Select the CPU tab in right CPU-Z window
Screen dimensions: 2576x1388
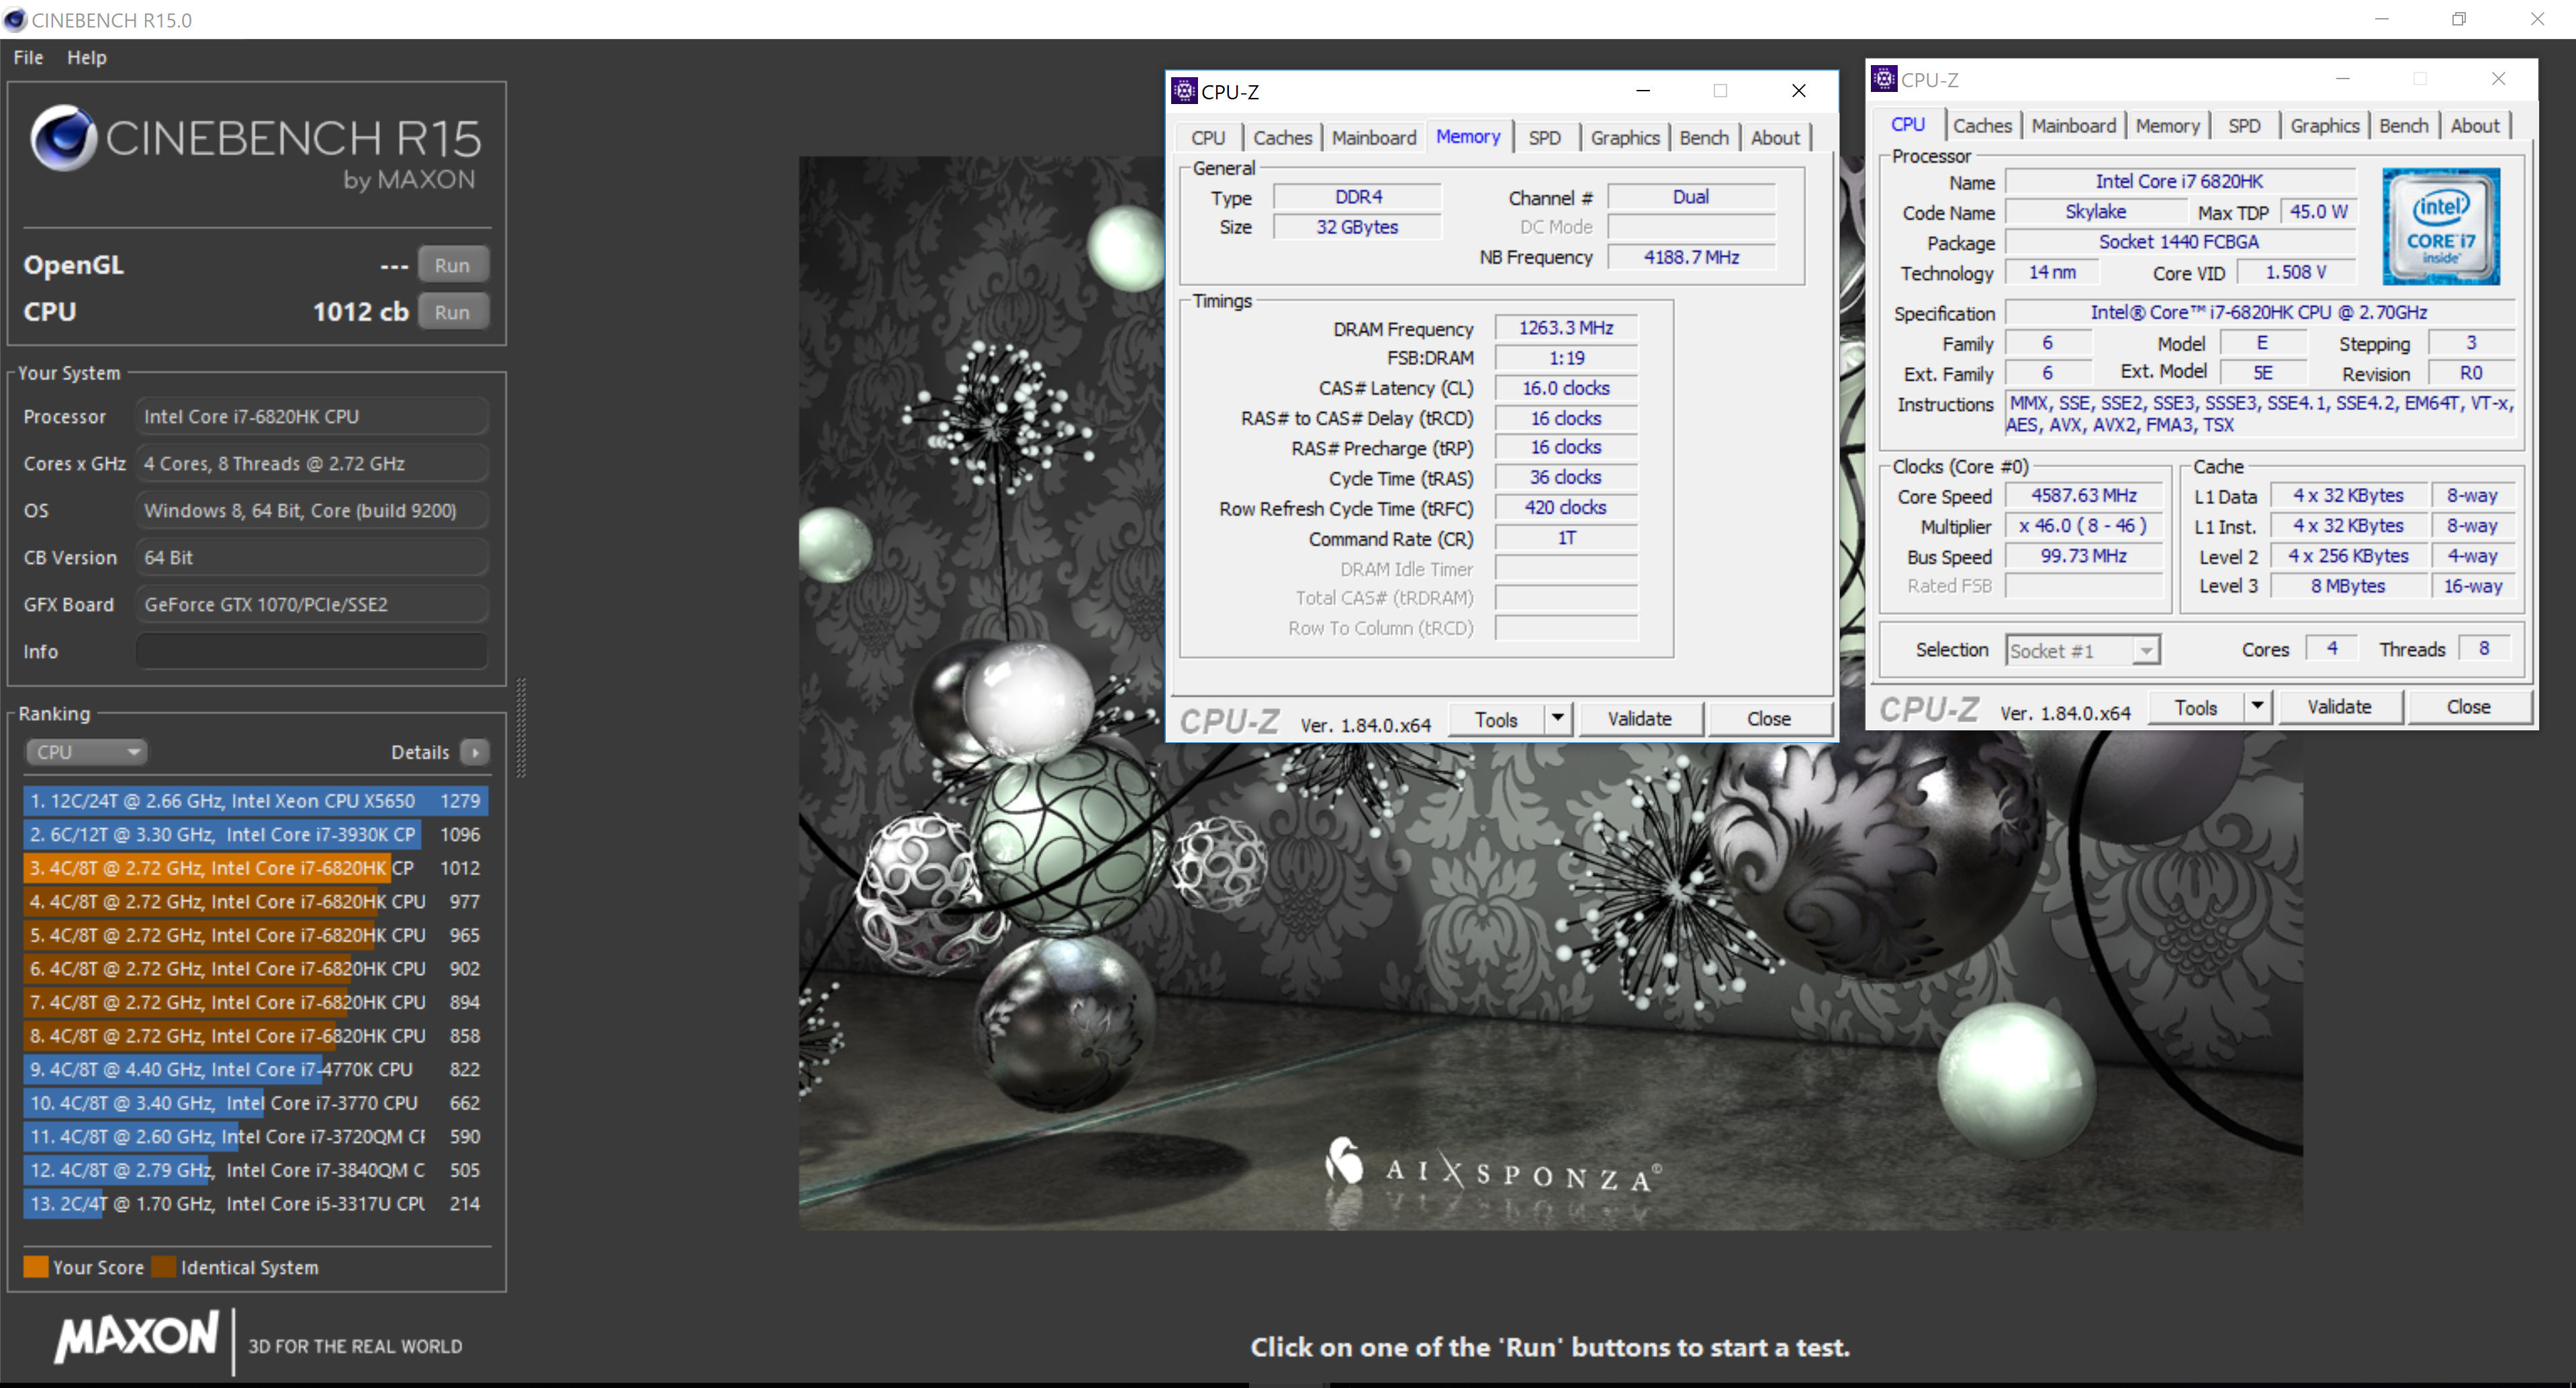click(x=1908, y=124)
